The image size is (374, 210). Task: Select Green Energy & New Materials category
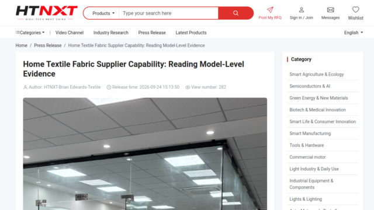pos(318,98)
